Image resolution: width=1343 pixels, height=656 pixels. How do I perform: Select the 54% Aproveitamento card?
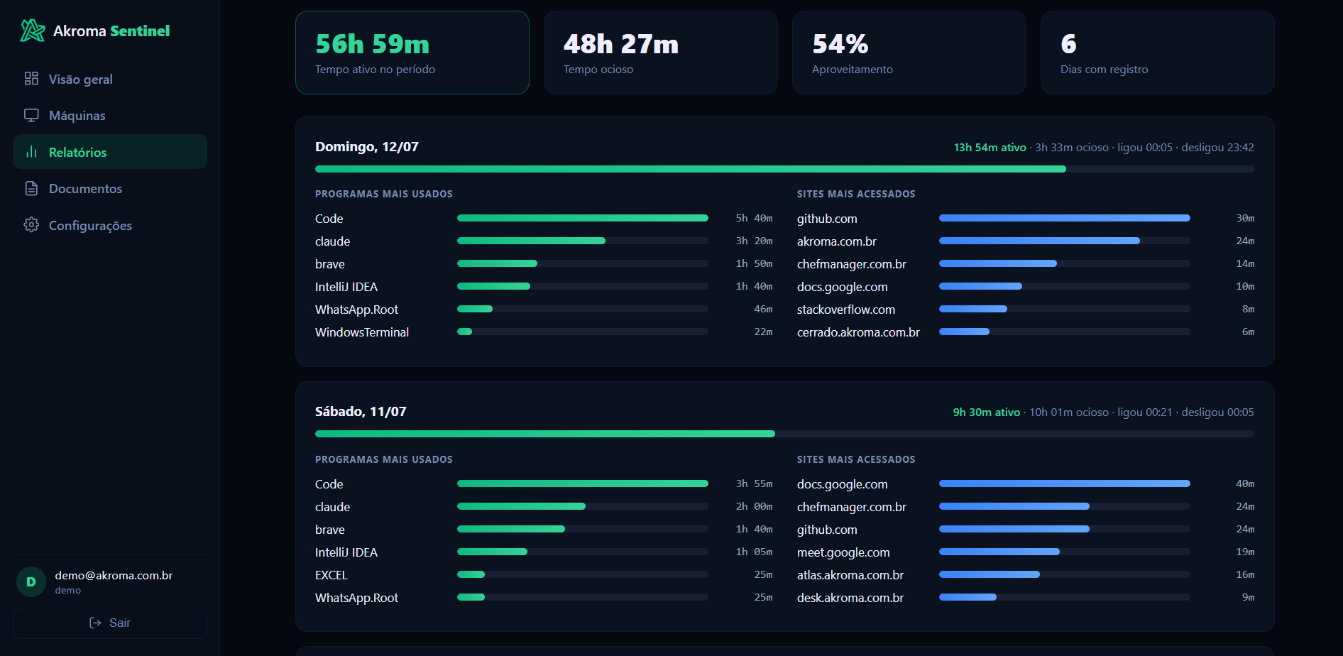point(909,53)
